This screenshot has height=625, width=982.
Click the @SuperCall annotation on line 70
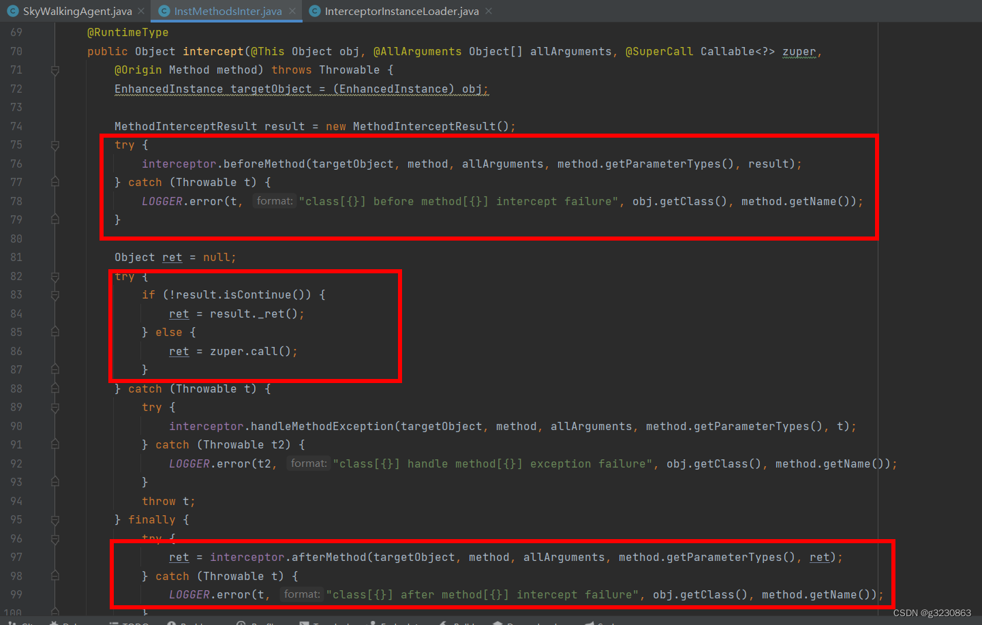[660, 52]
